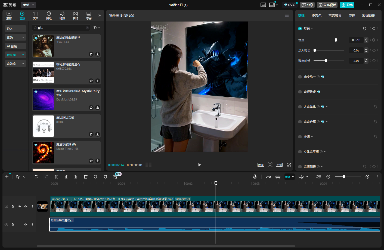Open the Stickers (贴纸) panel
This screenshot has height=250, width=384.
click(49, 16)
